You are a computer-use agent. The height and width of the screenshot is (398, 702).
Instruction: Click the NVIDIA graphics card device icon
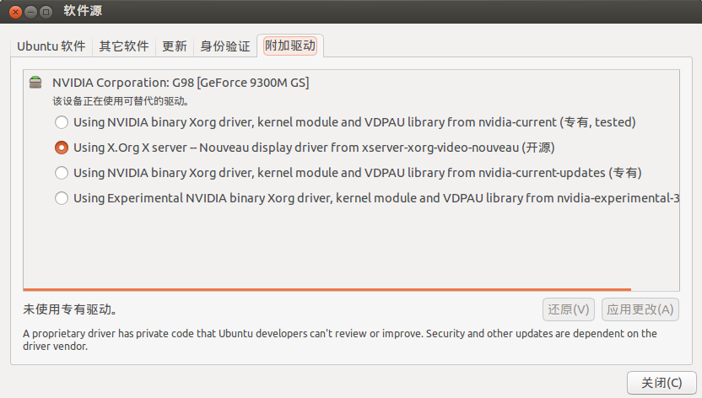coord(35,83)
